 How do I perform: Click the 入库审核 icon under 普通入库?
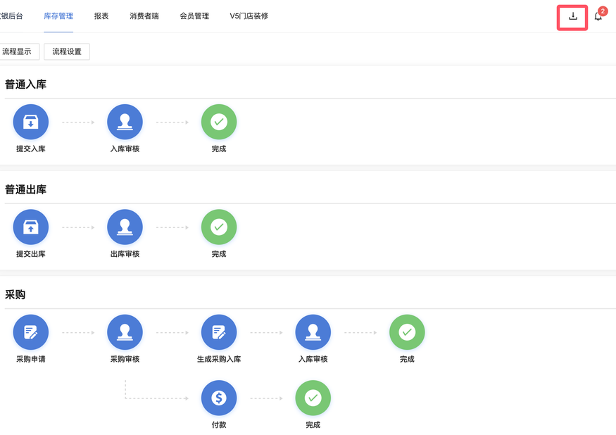pyautogui.click(x=125, y=122)
